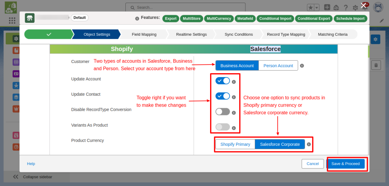Click the MultiCurrency feature pill
This screenshot has height=186, width=389.
[219, 19]
